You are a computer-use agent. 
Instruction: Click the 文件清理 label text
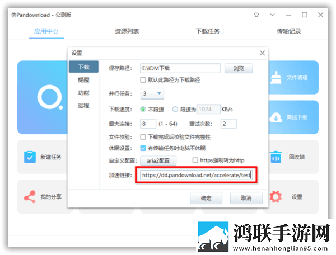297,77
